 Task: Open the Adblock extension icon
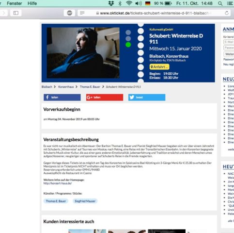pos(69,13)
